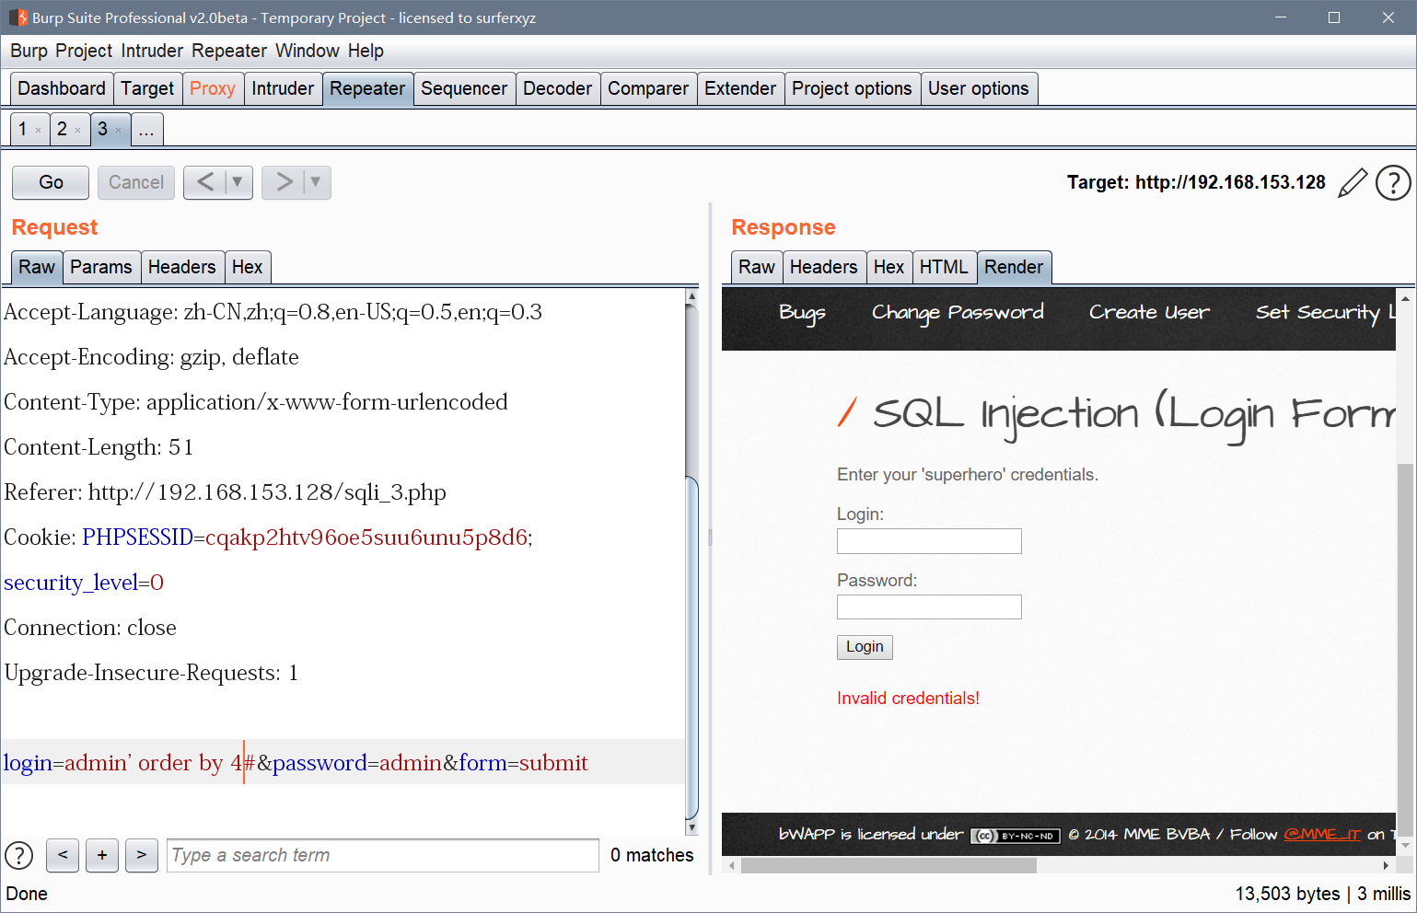Select the response Raw tab

tap(757, 267)
